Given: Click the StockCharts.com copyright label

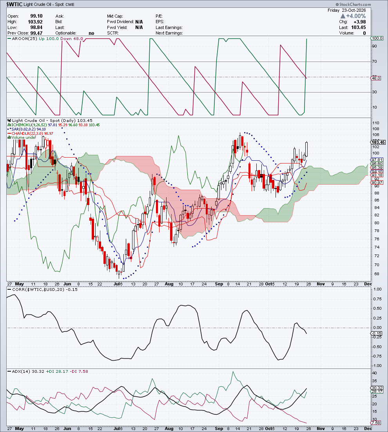Looking at the screenshot, I should pyautogui.click(x=353, y=4).
